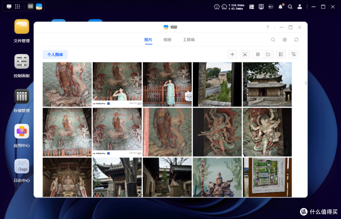Screen dimensions: 341x219
Task: Refresh the photo library
Action: [296, 40]
